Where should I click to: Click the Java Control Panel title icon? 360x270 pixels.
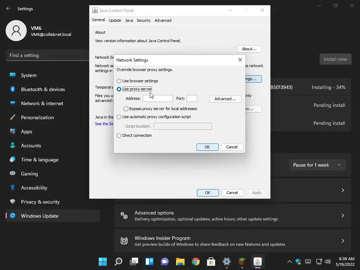tap(95, 10)
